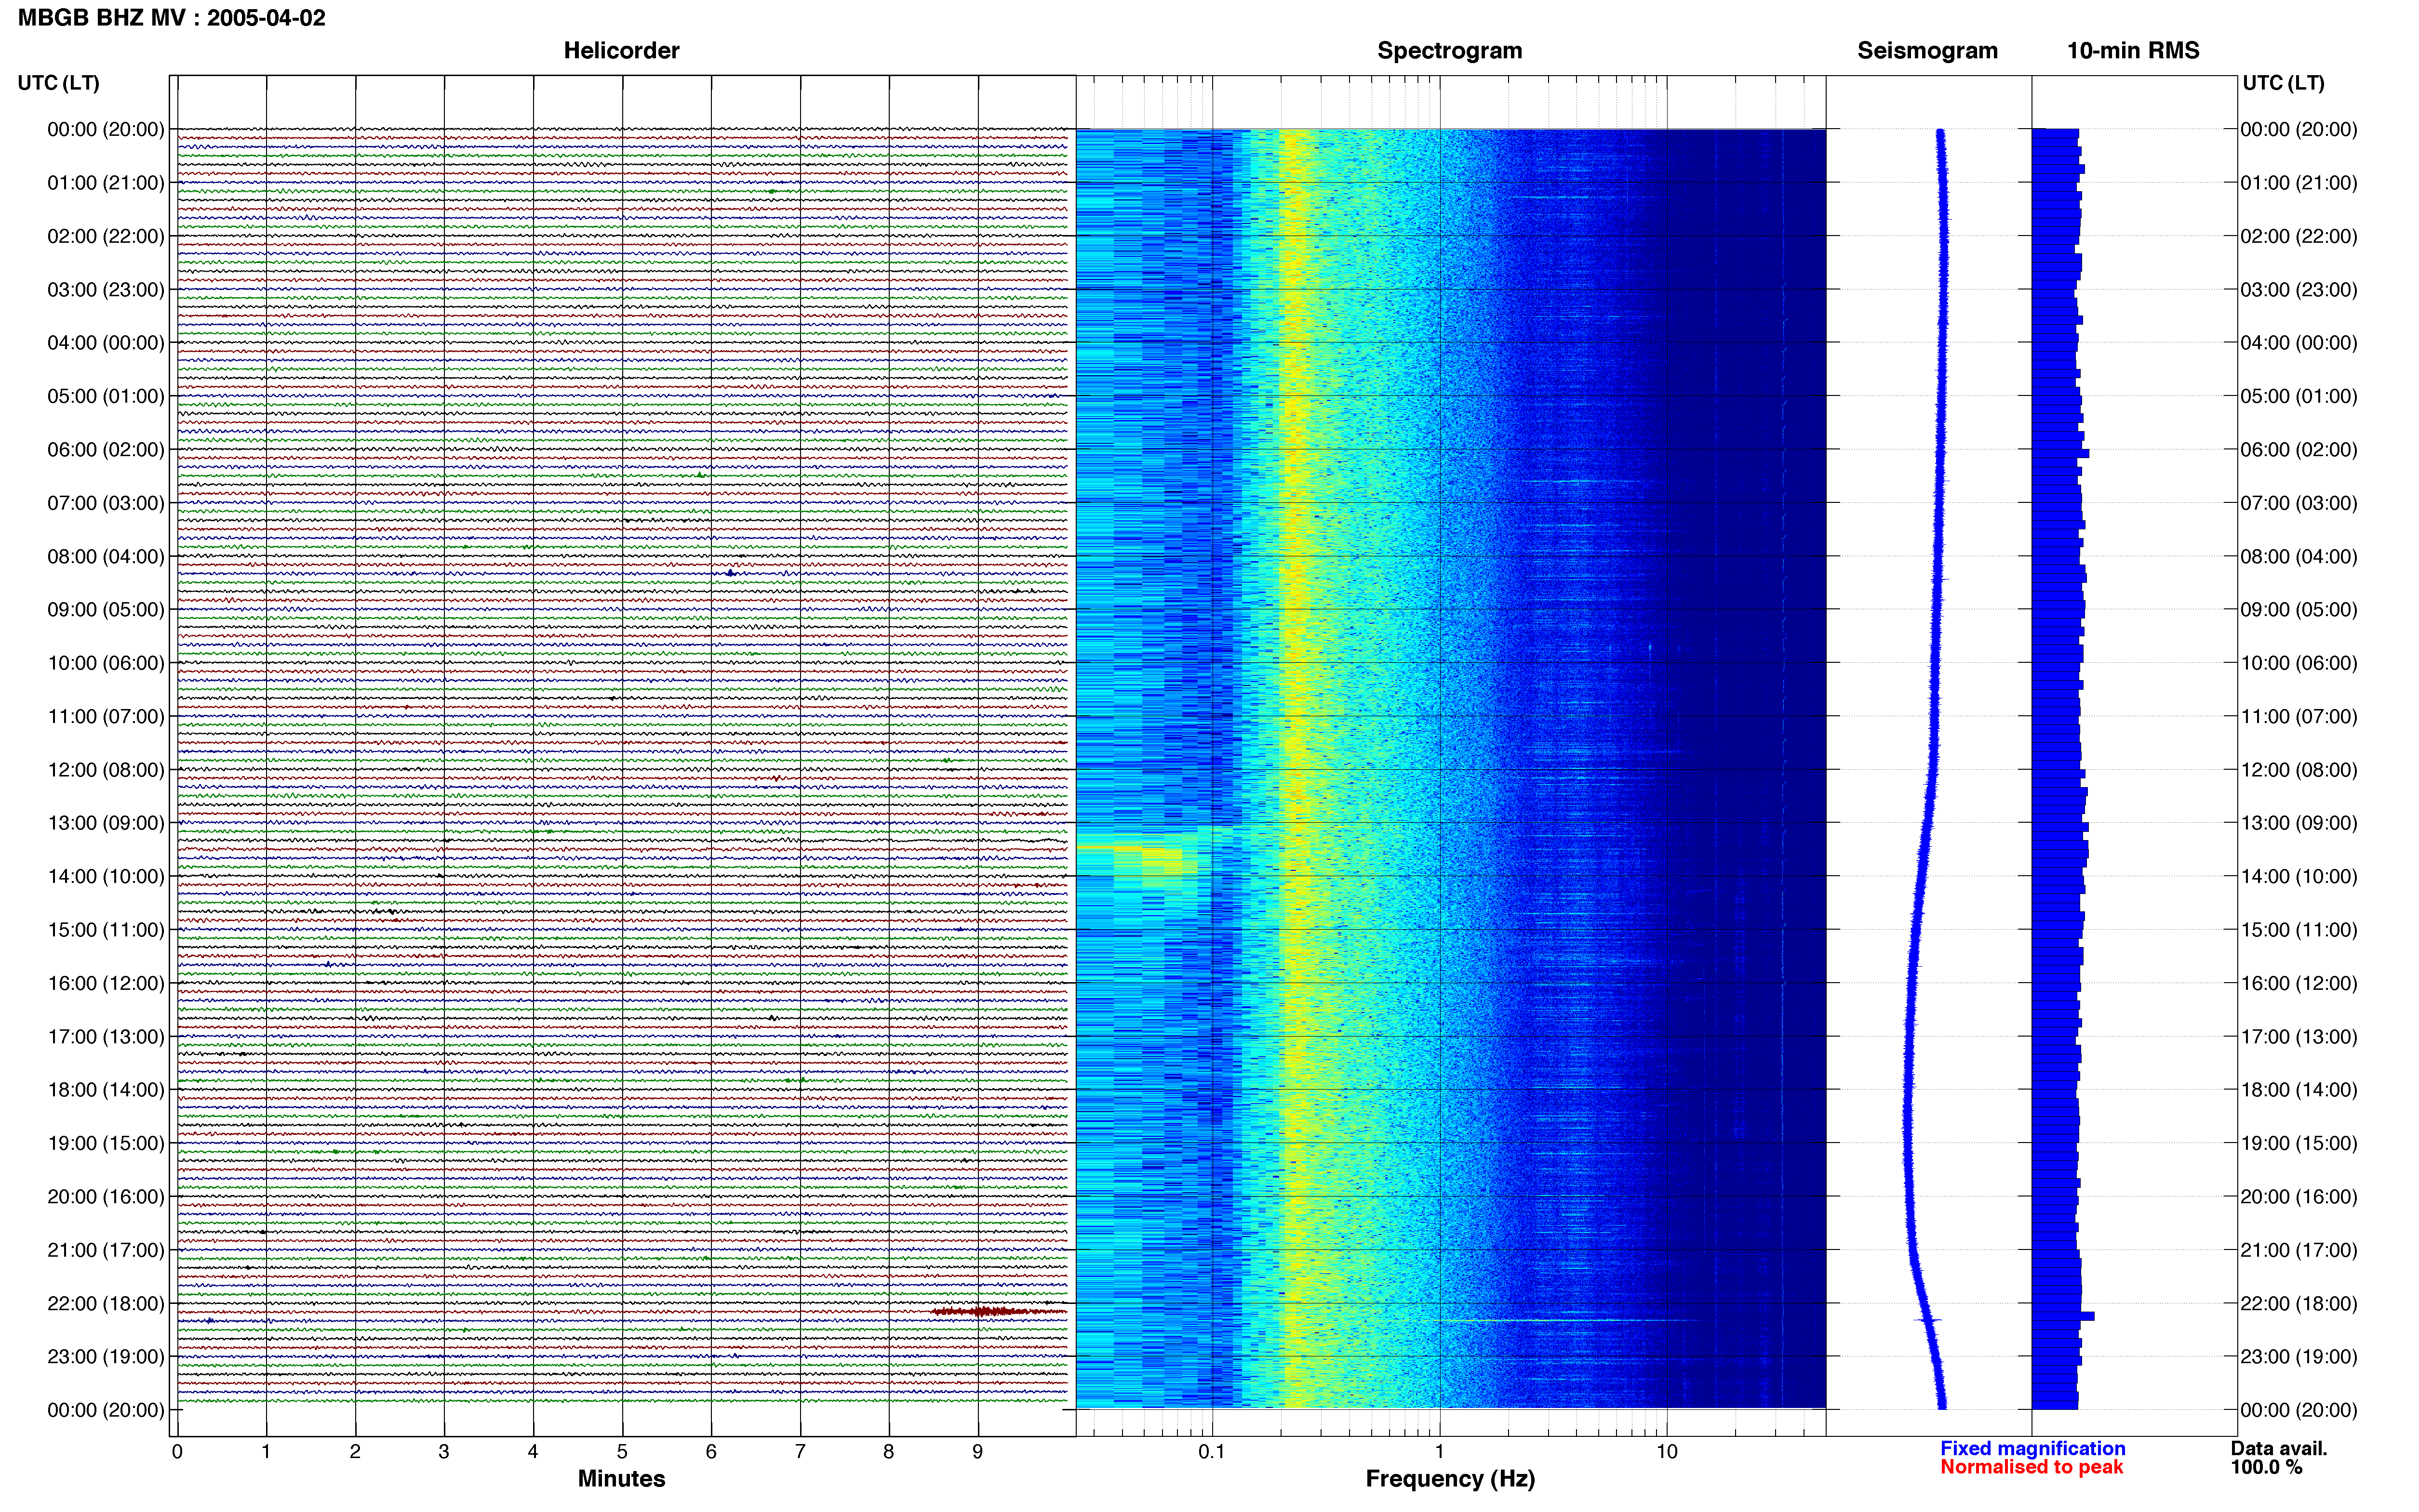
Task: Click minute tick label 0 on helicorder axis
Action: coord(177,1451)
